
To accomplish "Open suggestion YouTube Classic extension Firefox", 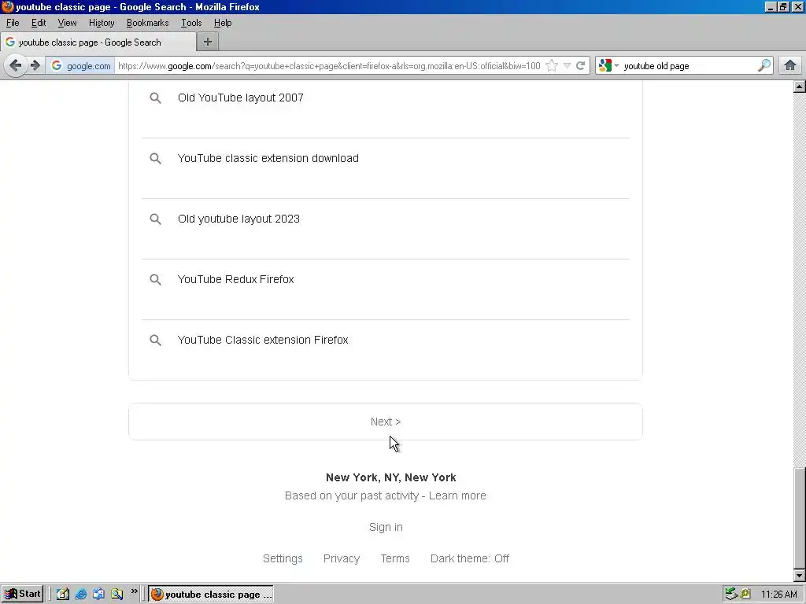I will 263,340.
